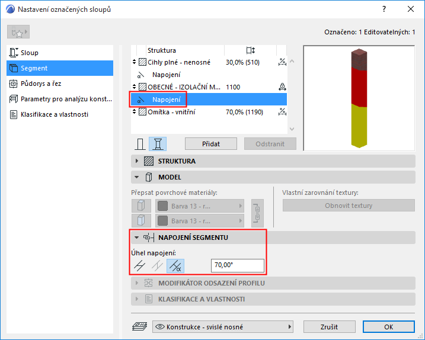425x340 pixels.
Task: Toggle proportional length icon for Omítka row
Action: pyautogui.click(x=282, y=112)
